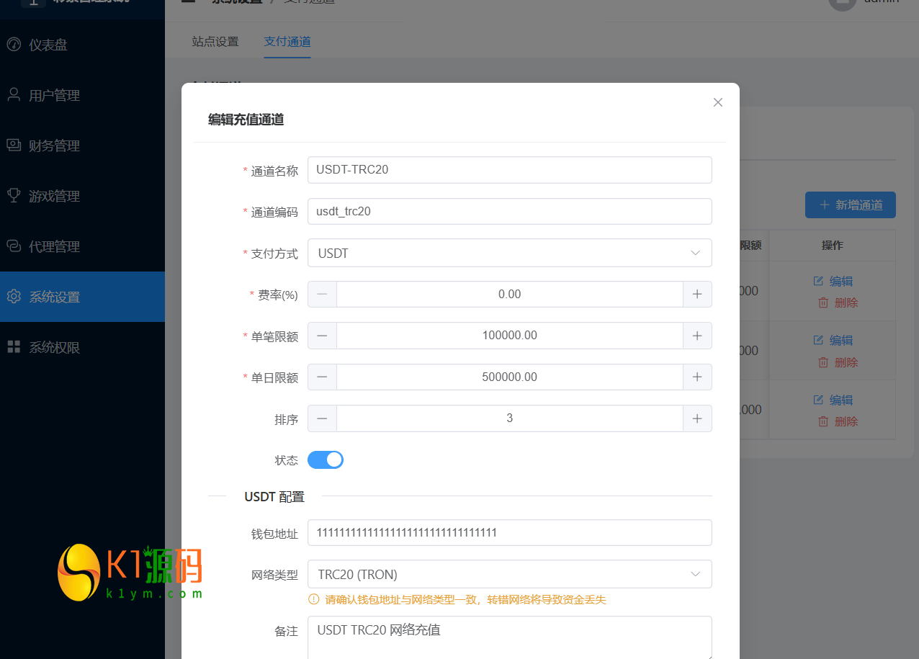Click the 单日限额 field 500000.00
919x659 pixels.
tap(510, 377)
